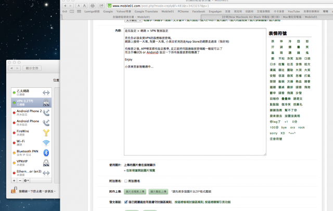This screenshot has width=333, height=211.
Task: Toggle the signature checkbox
Action: (126, 181)
